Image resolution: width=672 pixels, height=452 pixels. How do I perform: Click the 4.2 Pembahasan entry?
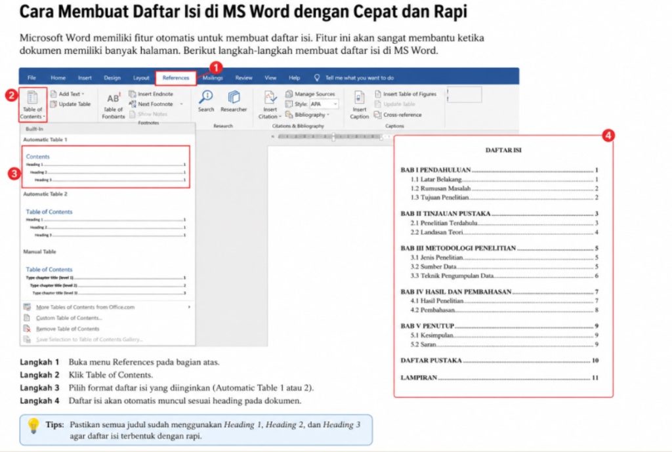pyautogui.click(x=504, y=310)
